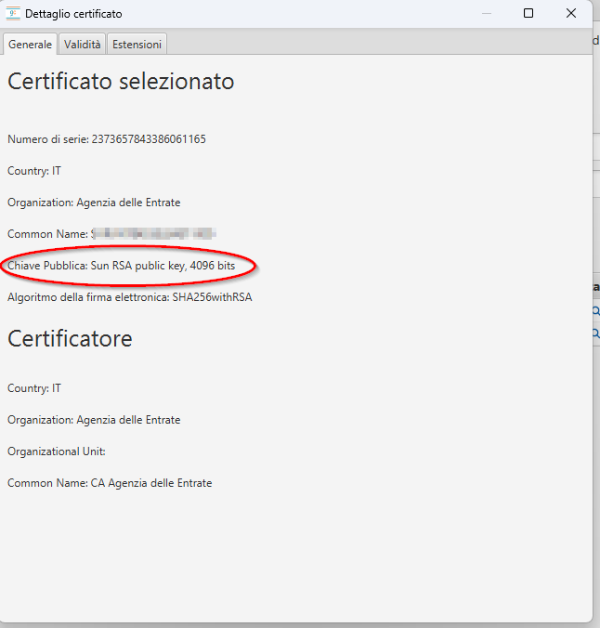Click the Organization line under Certificato selezionato

(x=94, y=203)
